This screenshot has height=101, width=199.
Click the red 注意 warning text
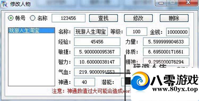[91, 91]
